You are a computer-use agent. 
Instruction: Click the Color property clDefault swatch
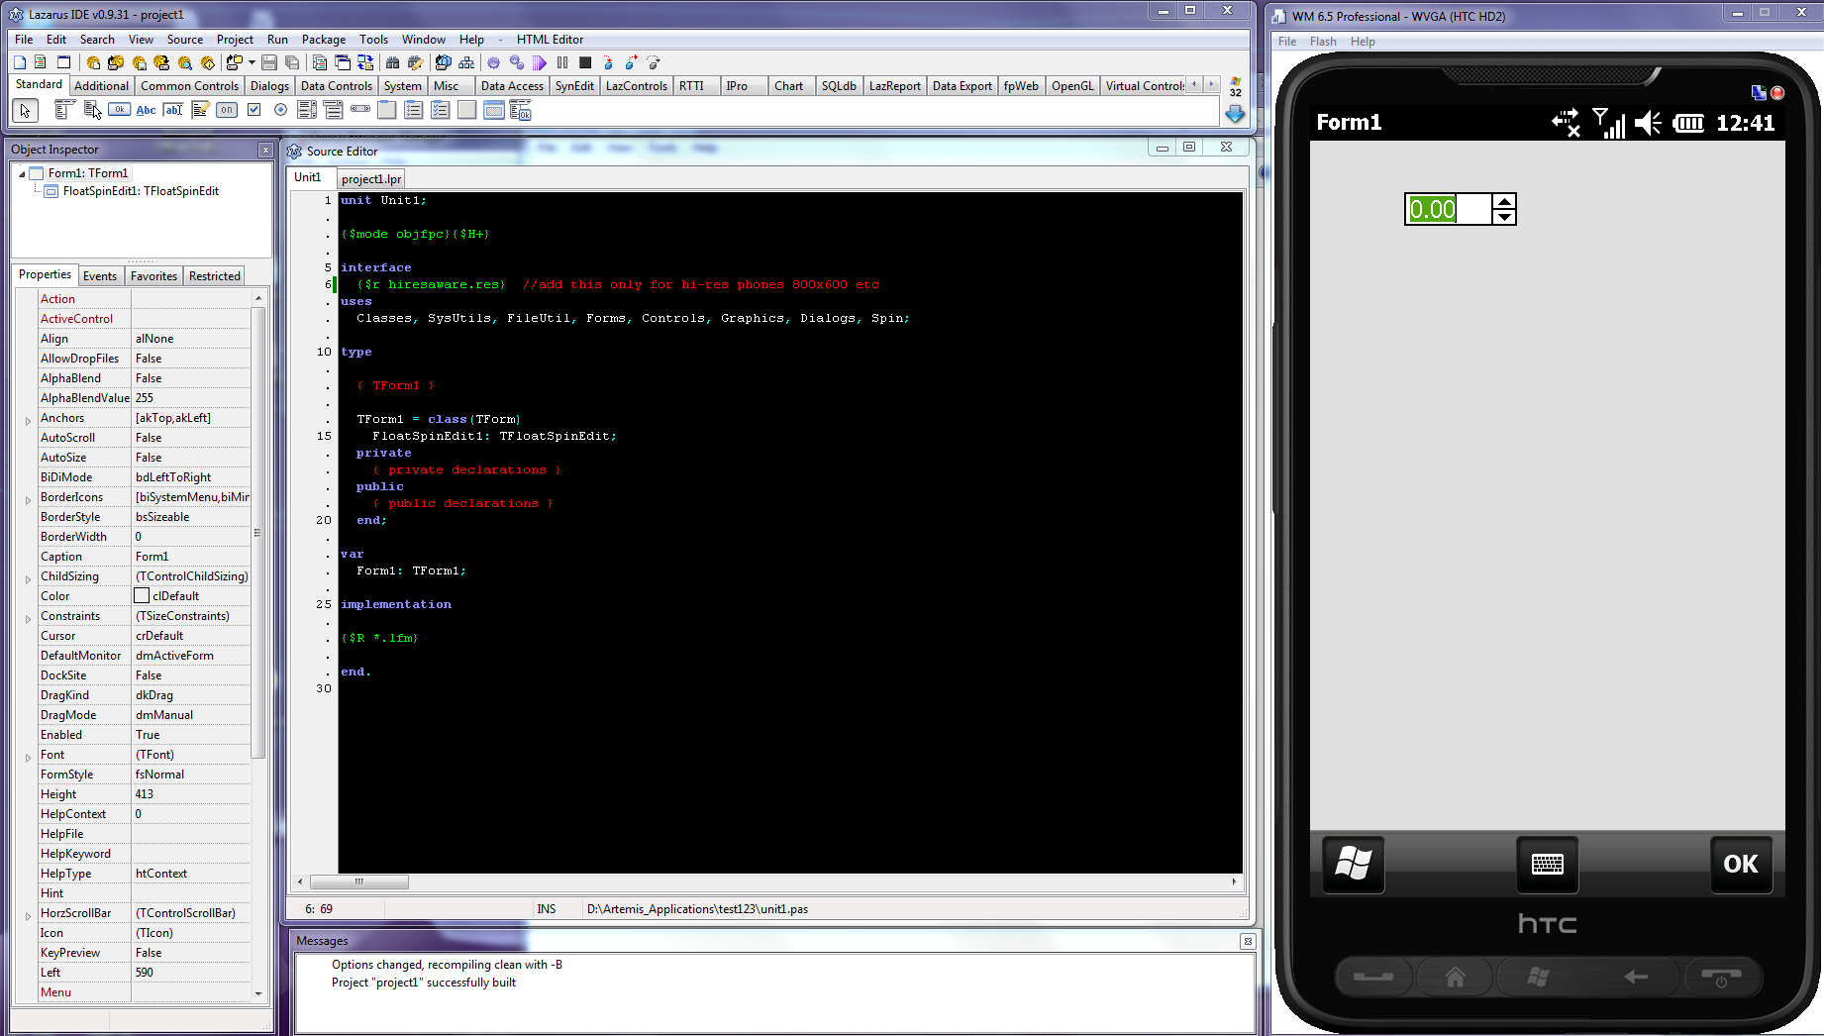pos(142,596)
